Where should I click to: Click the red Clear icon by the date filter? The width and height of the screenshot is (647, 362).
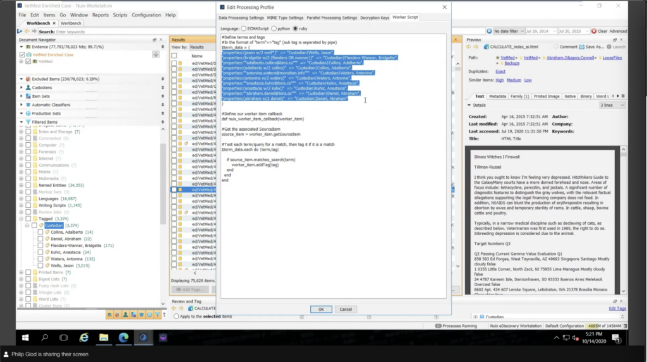tap(594, 31)
